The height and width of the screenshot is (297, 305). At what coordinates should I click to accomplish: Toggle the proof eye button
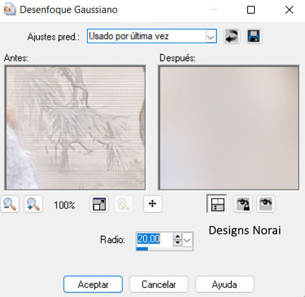(x=266, y=204)
